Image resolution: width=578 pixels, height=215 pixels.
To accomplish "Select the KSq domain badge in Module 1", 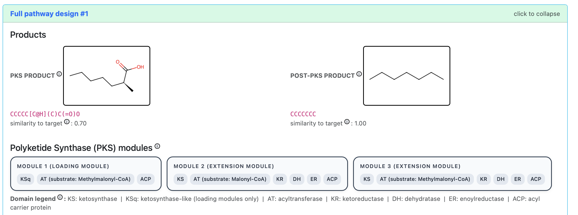I will click(x=25, y=179).
